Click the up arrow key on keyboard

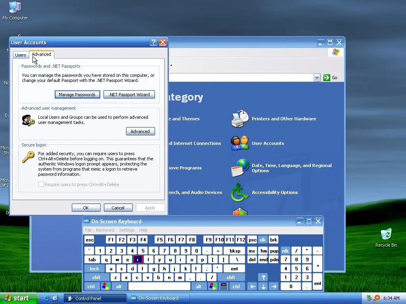[x=263, y=277]
